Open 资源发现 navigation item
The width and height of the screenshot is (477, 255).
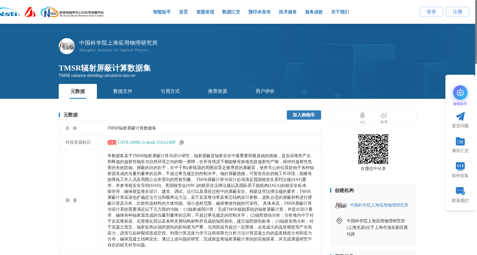coord(205,12)
